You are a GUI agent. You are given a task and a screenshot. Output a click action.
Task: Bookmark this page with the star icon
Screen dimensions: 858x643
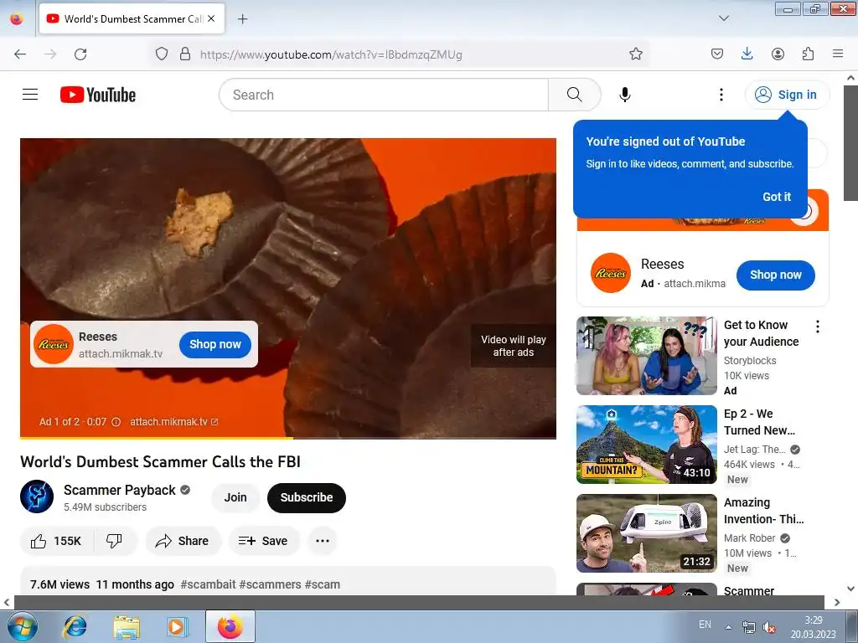click(635, 54)
